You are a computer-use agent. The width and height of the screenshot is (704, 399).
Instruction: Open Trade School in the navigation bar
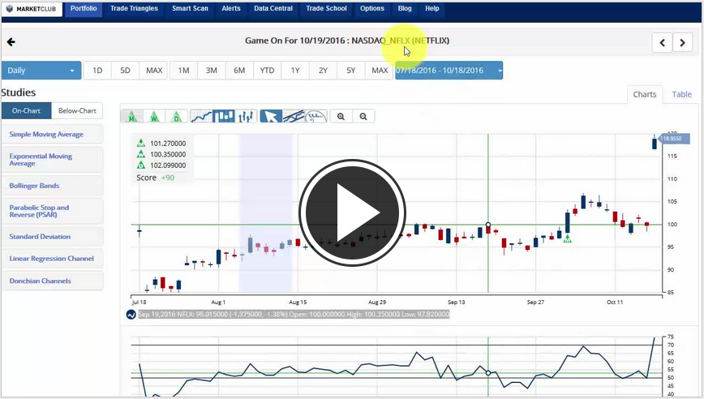click(326, 9)
